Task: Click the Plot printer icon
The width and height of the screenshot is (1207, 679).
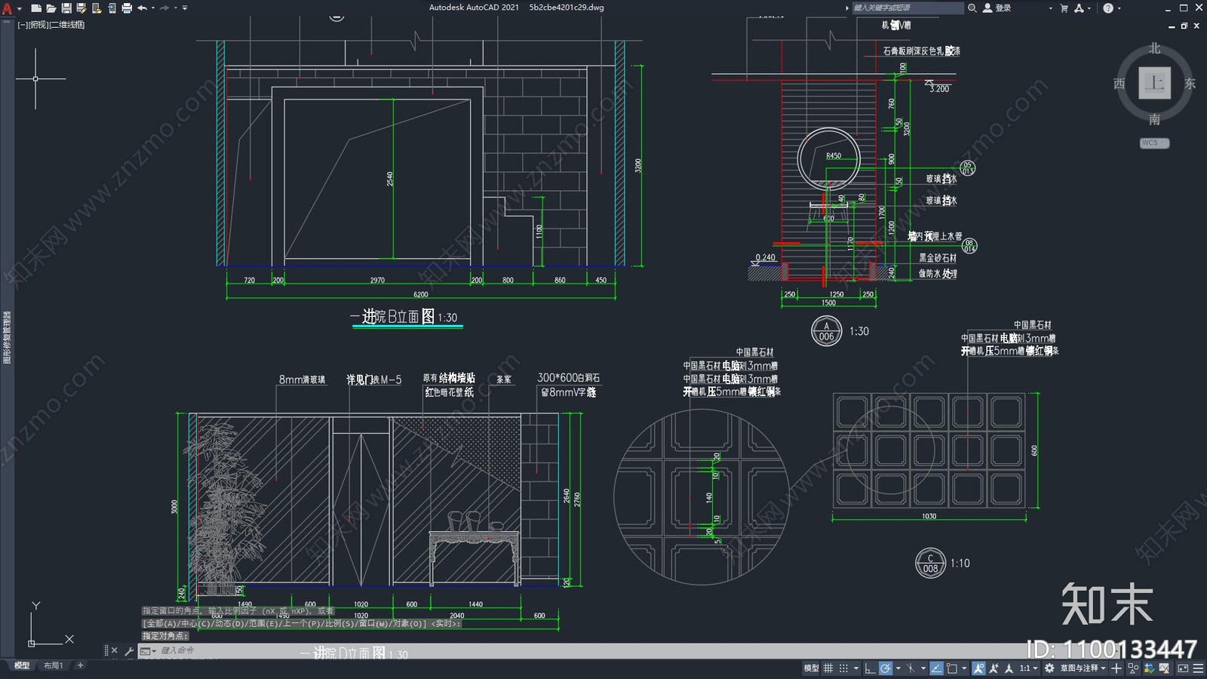Action: pyautogui.click(x=127, y=8)
